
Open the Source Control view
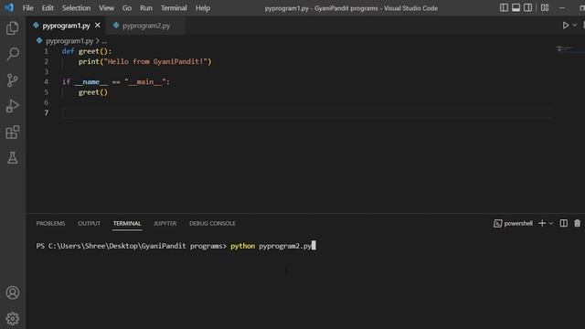(x=12, y=80)
